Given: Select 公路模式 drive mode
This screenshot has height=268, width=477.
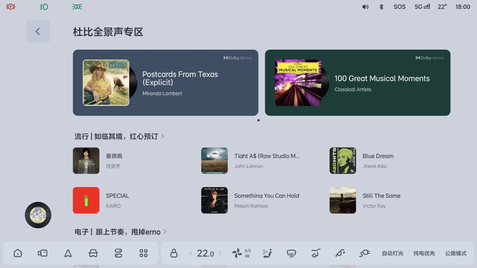Looking at the screenshot, I should pyautogui.click(x=456, y=253).
